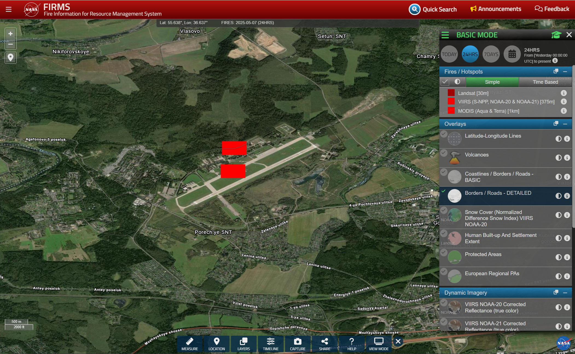
Task: Click the map marker location button
Action: 10,57
